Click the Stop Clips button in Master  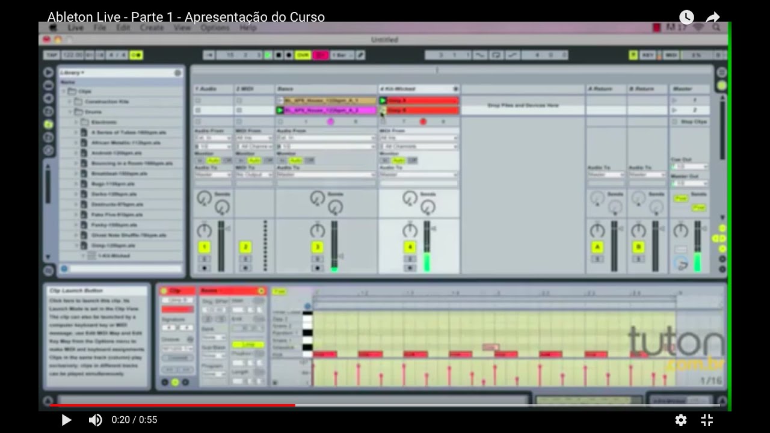(x=689, y=121)
